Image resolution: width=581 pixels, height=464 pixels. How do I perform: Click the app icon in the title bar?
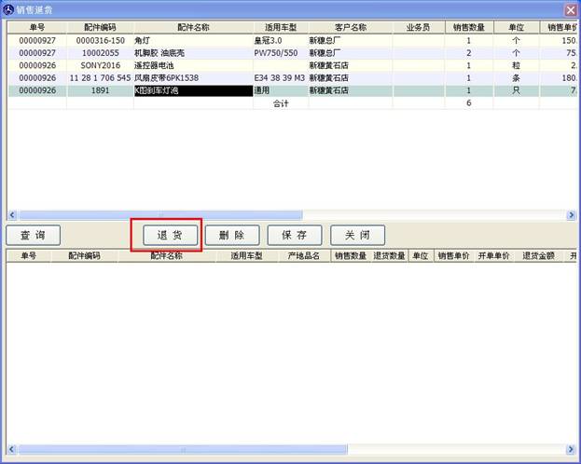tap(8, 9)
